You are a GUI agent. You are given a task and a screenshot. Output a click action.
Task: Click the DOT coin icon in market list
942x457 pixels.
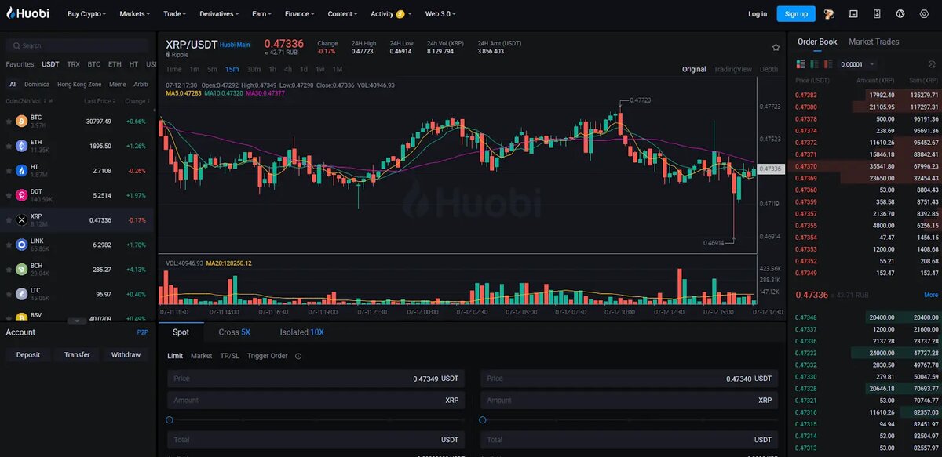(20, 194)
